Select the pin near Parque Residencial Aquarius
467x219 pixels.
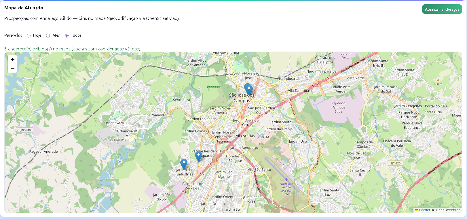[x=198, y=156]
